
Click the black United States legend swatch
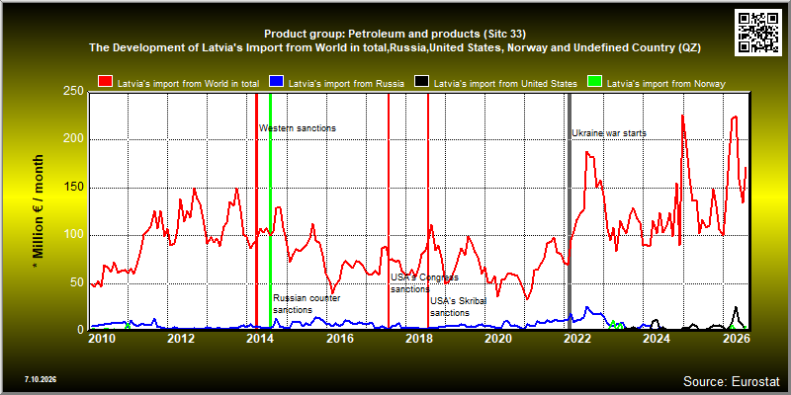(x=422, y=83)
